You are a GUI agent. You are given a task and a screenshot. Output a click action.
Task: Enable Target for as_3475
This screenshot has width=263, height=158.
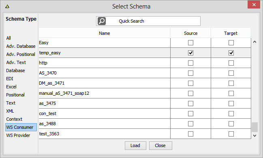tap(231, 103)
